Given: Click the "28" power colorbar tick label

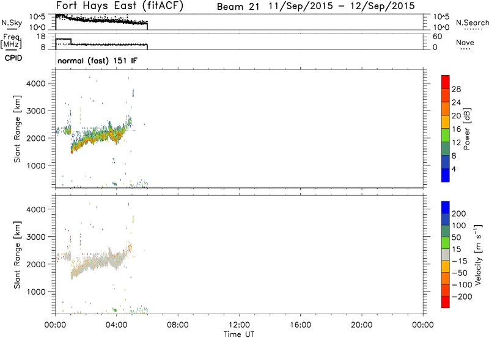Looking at the screenshot, I should pos(456,89).
